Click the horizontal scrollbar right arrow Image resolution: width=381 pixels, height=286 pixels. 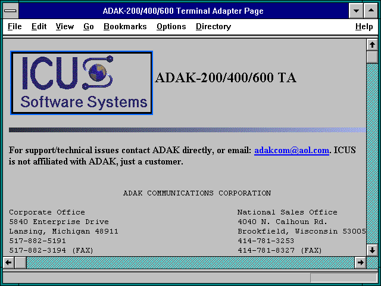(360, 263)
